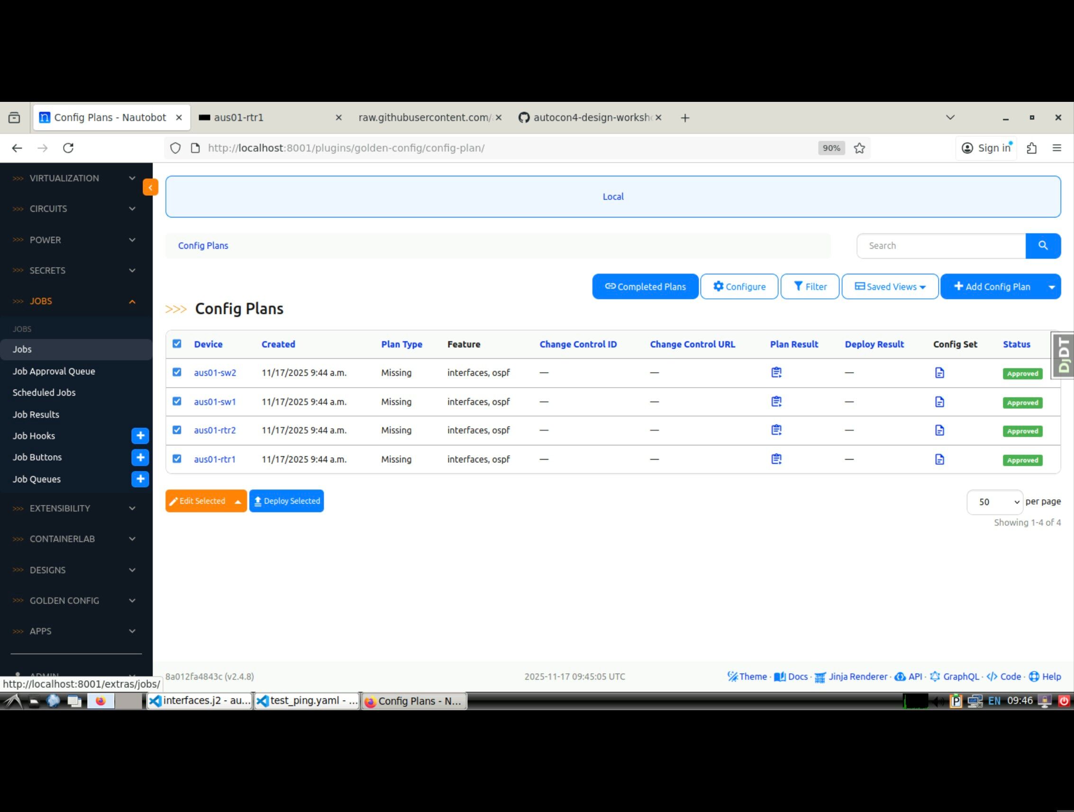Open Plan Result icon for aus01-sw2
1074x812 pixels.
(776, 372)
